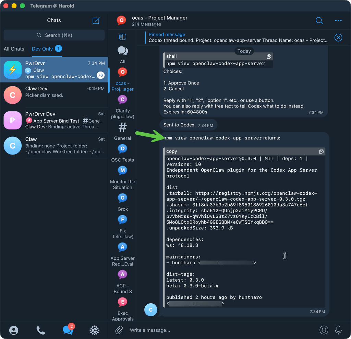Screen dimensions: 351x339
Task: Click the "published 2 hours ago" line
Action: point(214,297)
